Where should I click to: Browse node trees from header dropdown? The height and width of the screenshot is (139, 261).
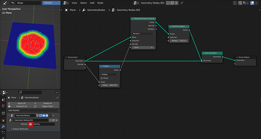(x=137, y=3)
